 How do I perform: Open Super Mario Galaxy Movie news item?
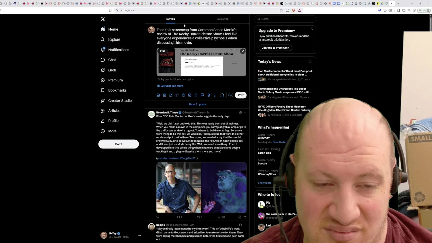coord(285,93)
